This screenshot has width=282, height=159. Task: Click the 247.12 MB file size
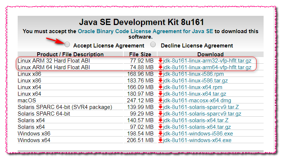pyautogui.click(x=140, y=100)
